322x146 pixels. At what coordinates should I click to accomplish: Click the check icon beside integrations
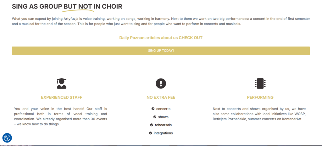click(x=151, y=133)
